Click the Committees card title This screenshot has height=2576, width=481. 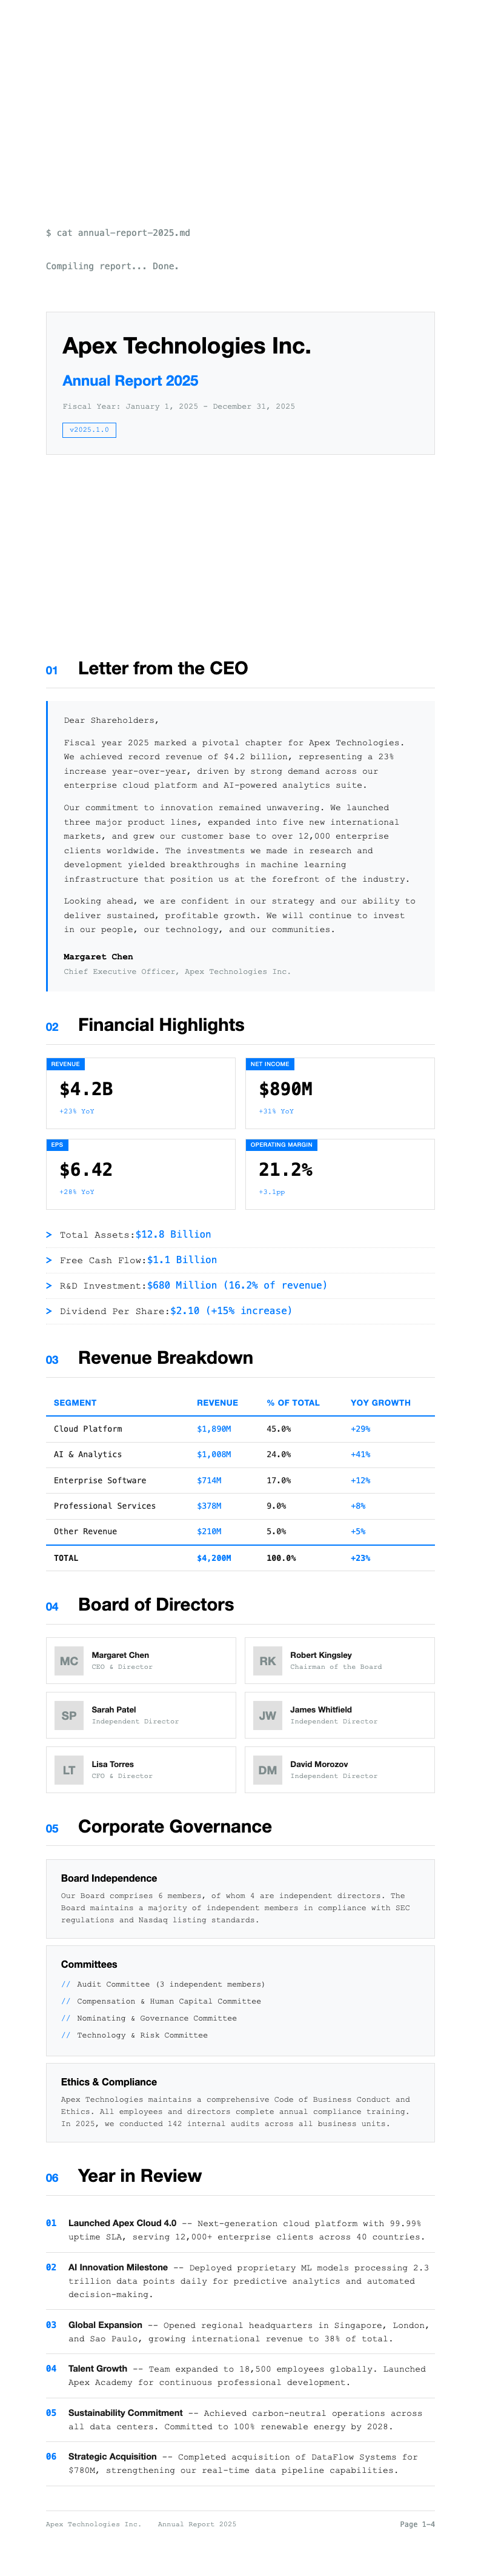[89, 1964]
